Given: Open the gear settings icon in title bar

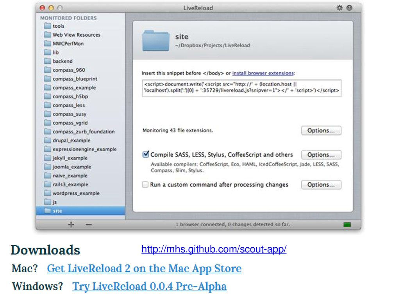Looking at the screenshot, I should [339, 8].
